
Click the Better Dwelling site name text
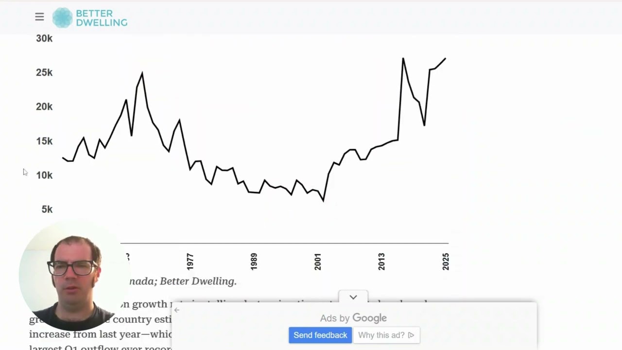tap(101, 17)
